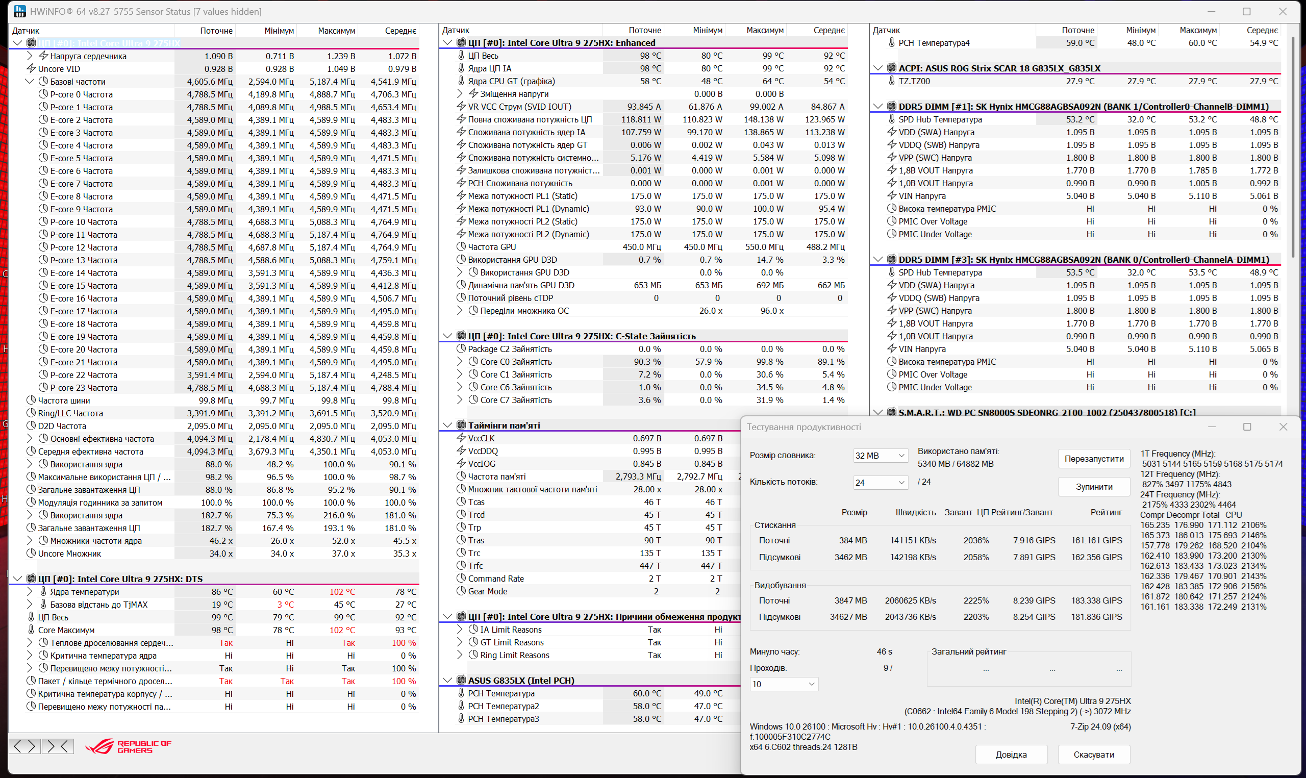Expand the Напруга сердечника row
The image size is (1306, 778).
(30, 56)
